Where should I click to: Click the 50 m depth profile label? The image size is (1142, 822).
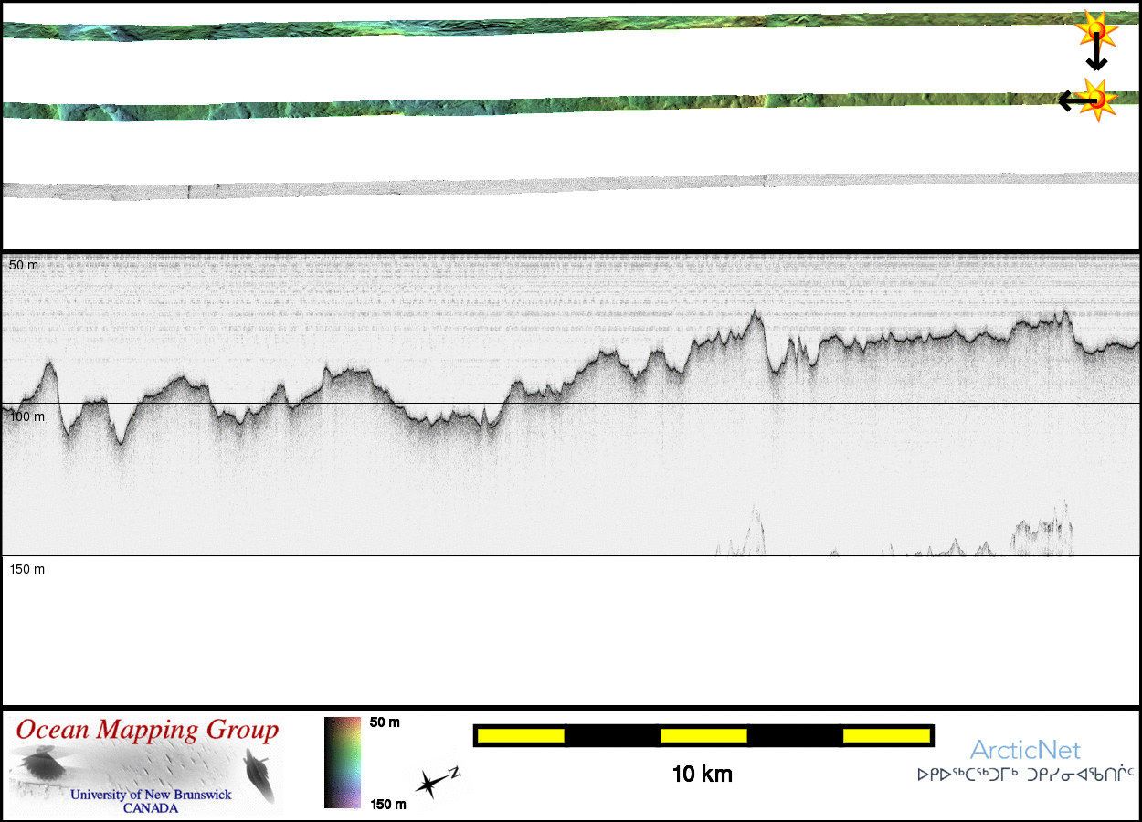pos(24,265)
